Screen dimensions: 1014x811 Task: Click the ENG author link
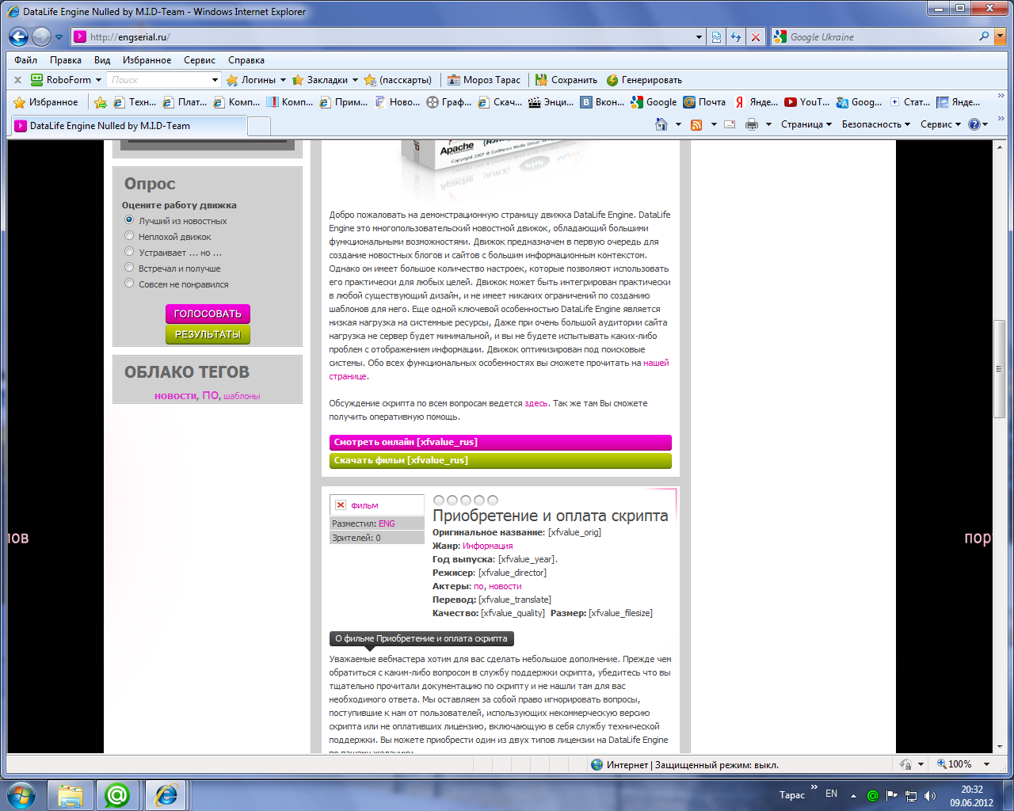[x=387, y=524]
